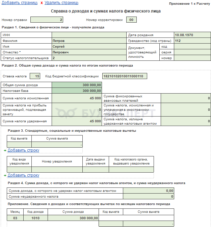
Task: Click the identity document 'серия' field
Action: tap(192, 52)
